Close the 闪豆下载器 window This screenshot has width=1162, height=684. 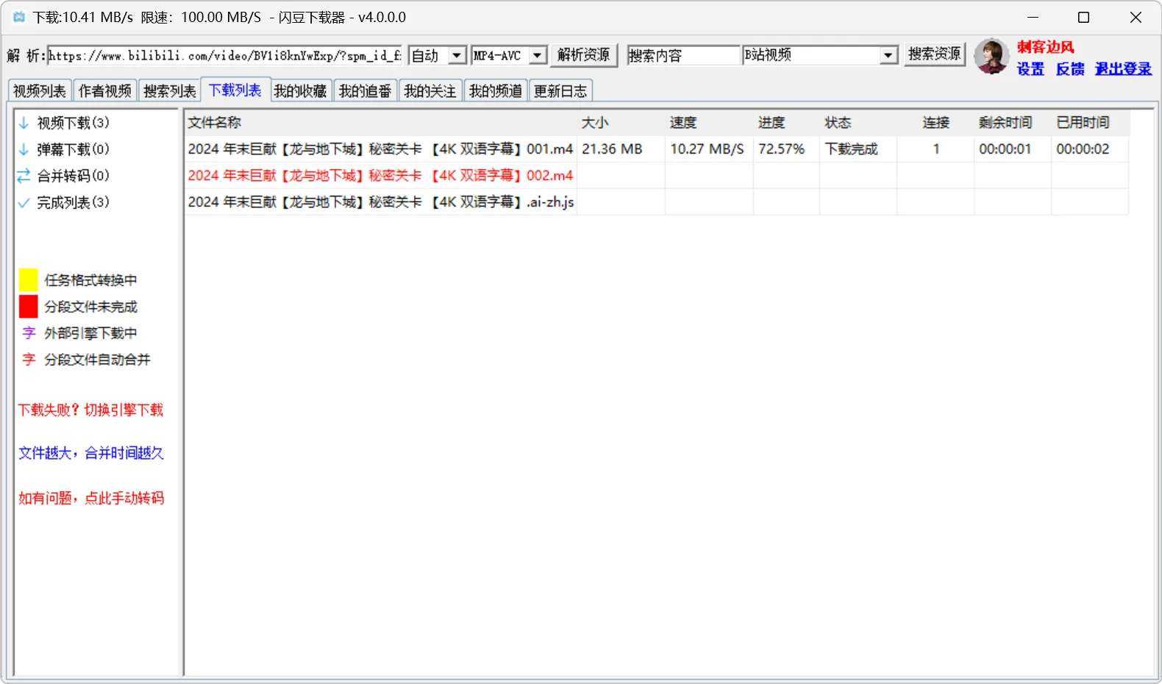point(1136,17)
